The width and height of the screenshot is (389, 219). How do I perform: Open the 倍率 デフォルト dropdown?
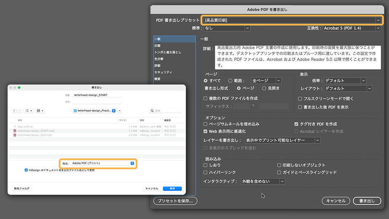(x=345, y=81)
